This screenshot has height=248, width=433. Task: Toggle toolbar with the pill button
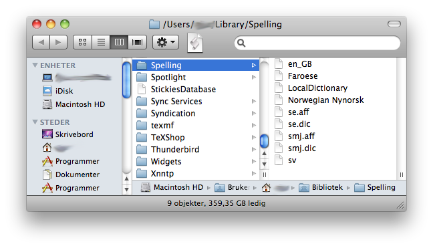[x=394, y=24]
